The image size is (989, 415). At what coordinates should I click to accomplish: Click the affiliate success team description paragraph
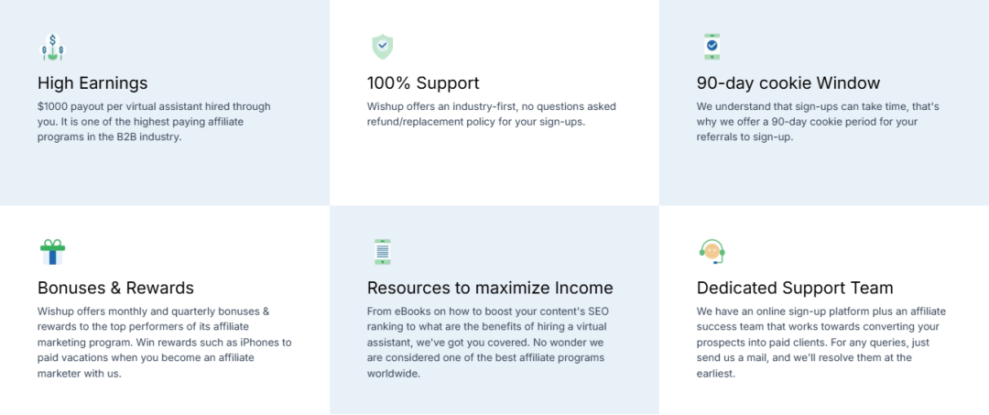(x=821, y=343)
